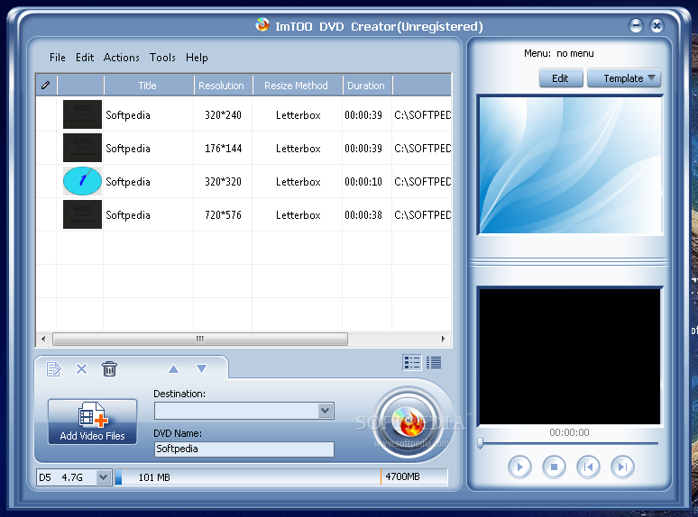Stop the preview playback
Viewport: 698px width, 517px height.
[554, 467]
